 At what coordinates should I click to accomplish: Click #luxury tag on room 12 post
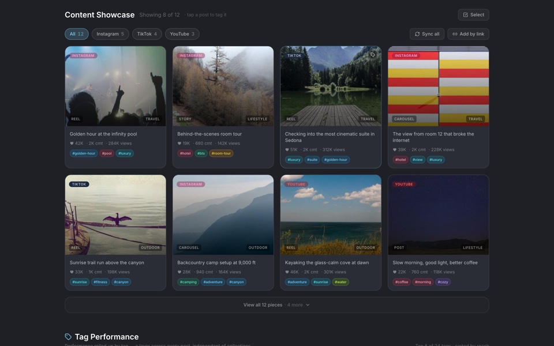[436, 160]
